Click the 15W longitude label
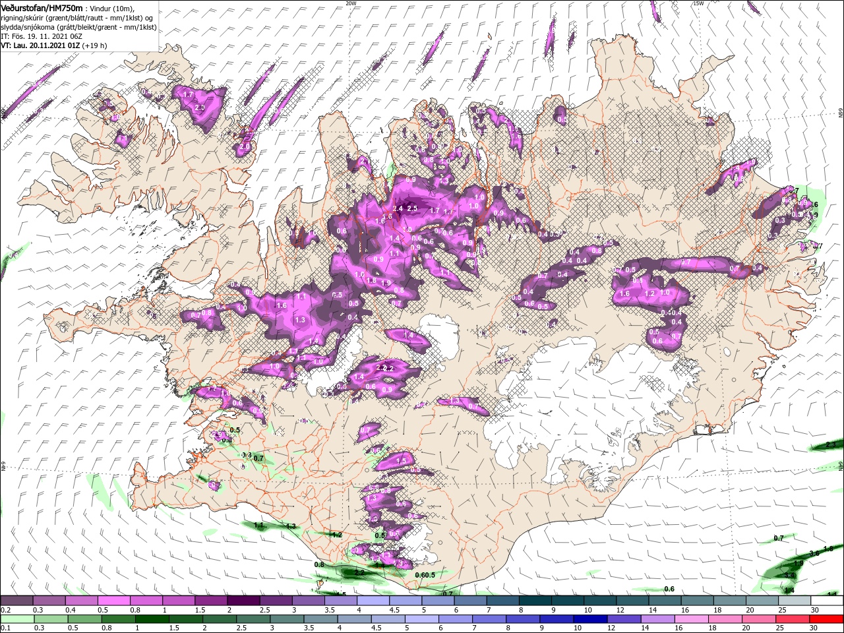The height and width of the screenshot is (633, 844). pyautogui.click(x=698, y=3)
